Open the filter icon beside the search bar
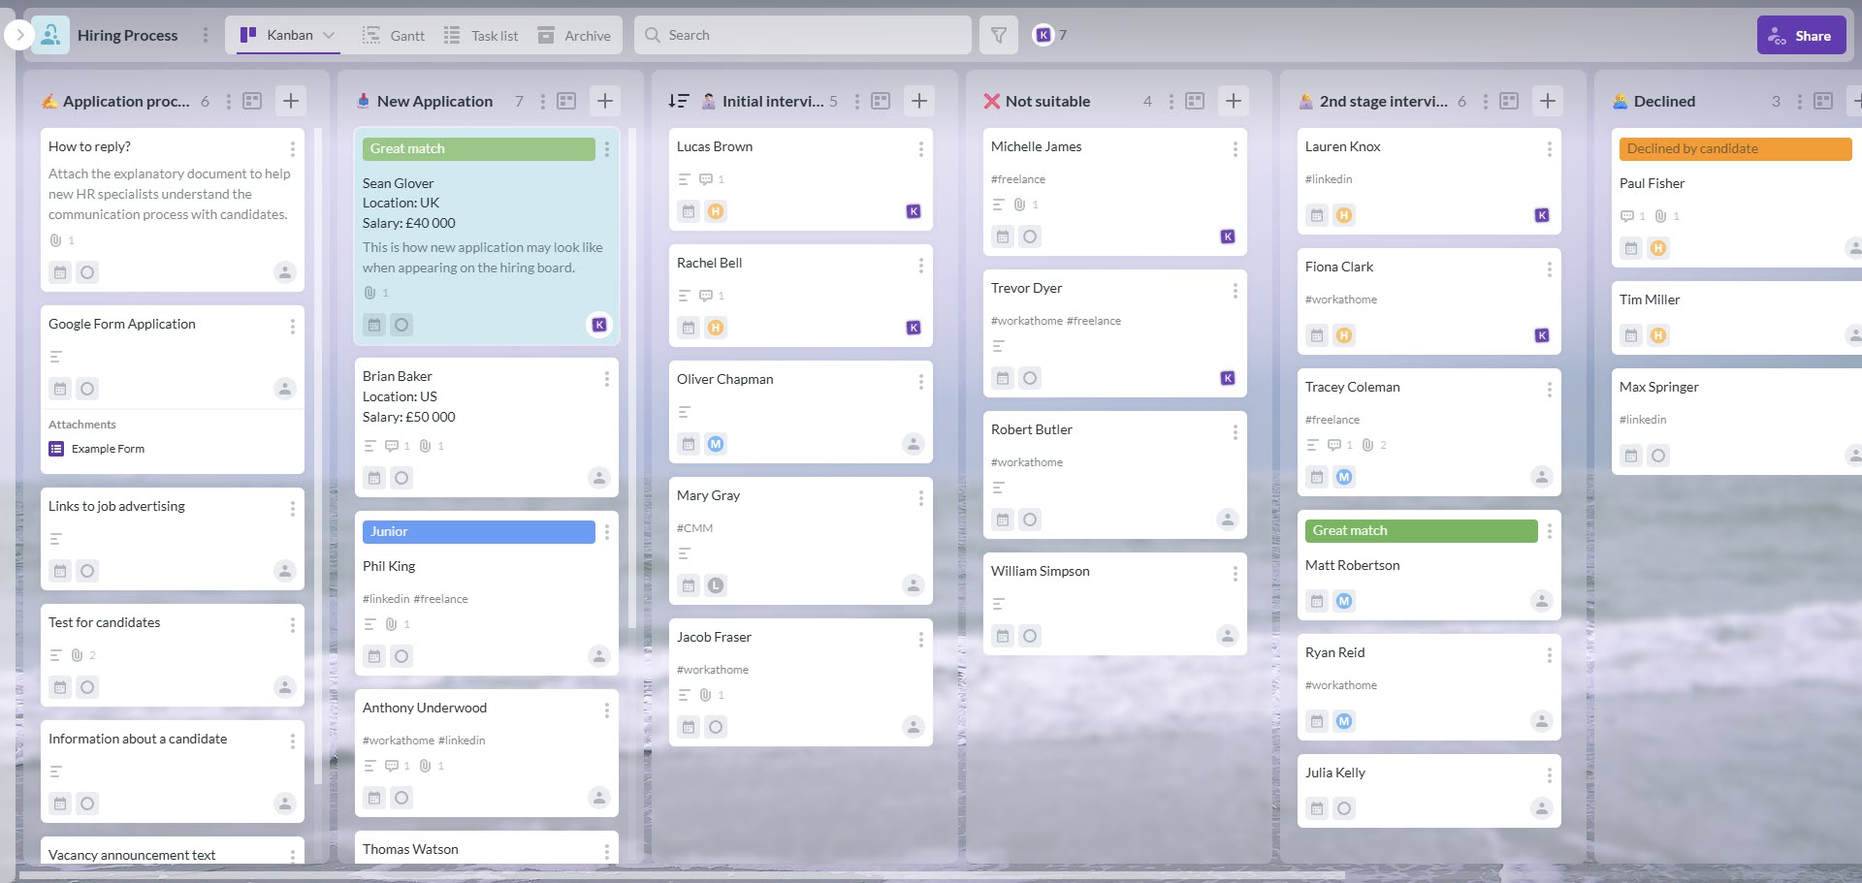1862x883 pixels. tap(998, 34)
